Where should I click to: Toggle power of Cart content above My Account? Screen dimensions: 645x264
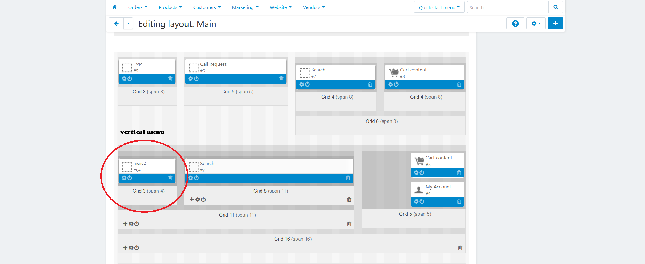422,173
